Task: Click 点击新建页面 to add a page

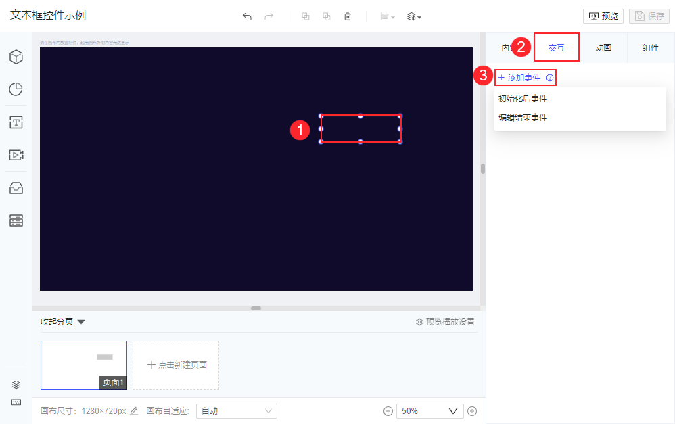Action: 176,365
